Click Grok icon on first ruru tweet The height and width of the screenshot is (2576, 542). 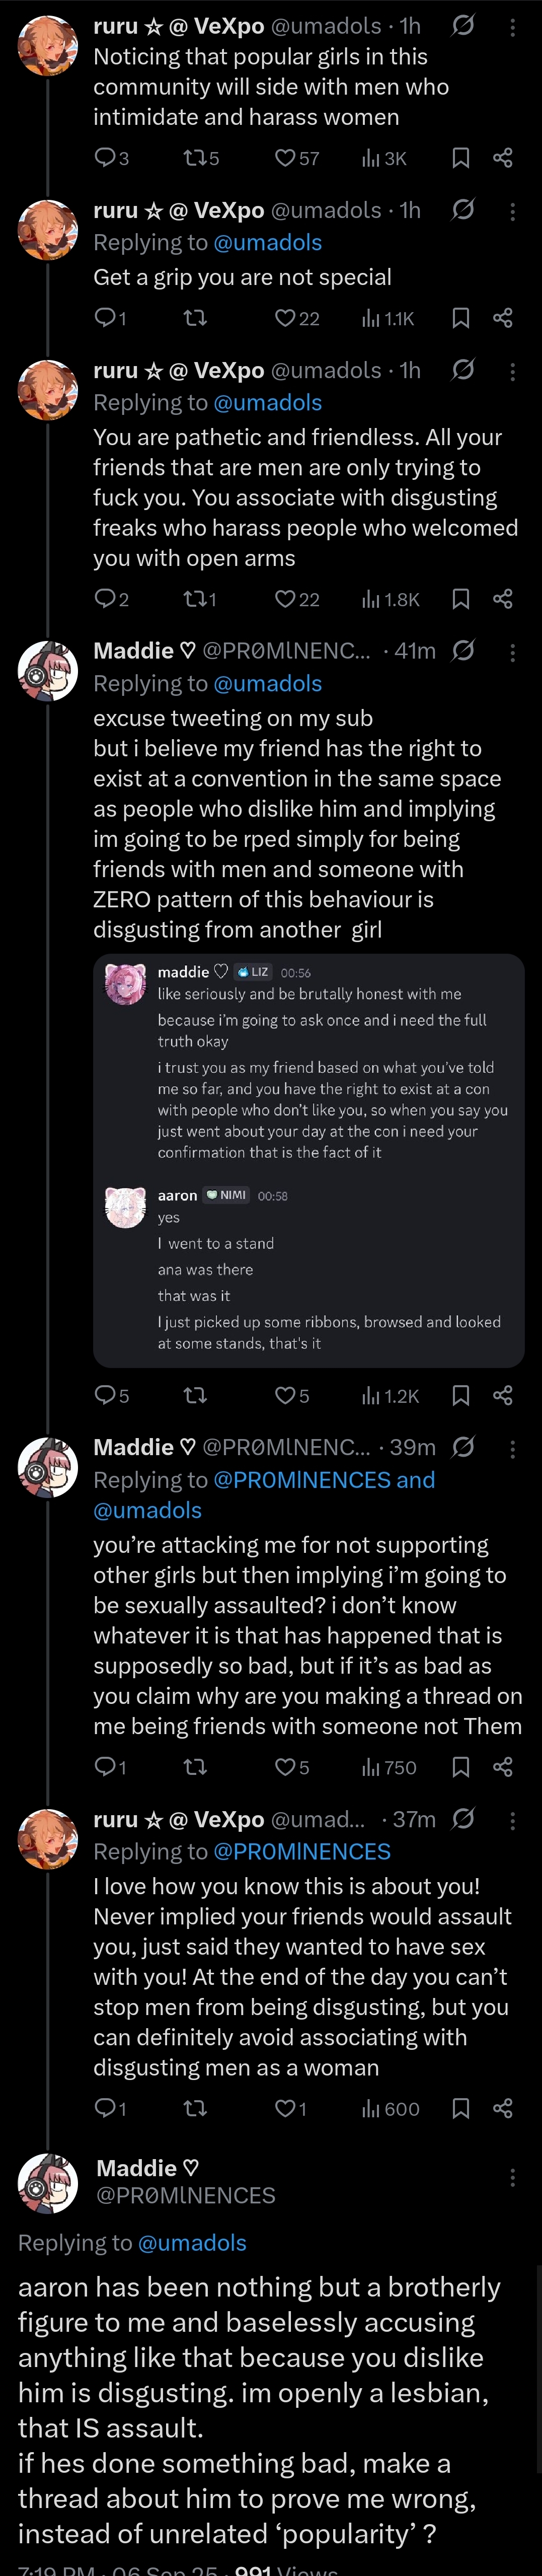click(x=462, y=26)
